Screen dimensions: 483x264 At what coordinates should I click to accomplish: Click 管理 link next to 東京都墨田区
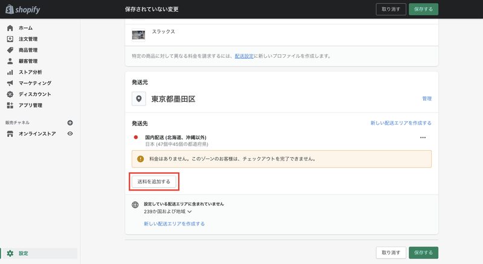click(x=427, y=98)
